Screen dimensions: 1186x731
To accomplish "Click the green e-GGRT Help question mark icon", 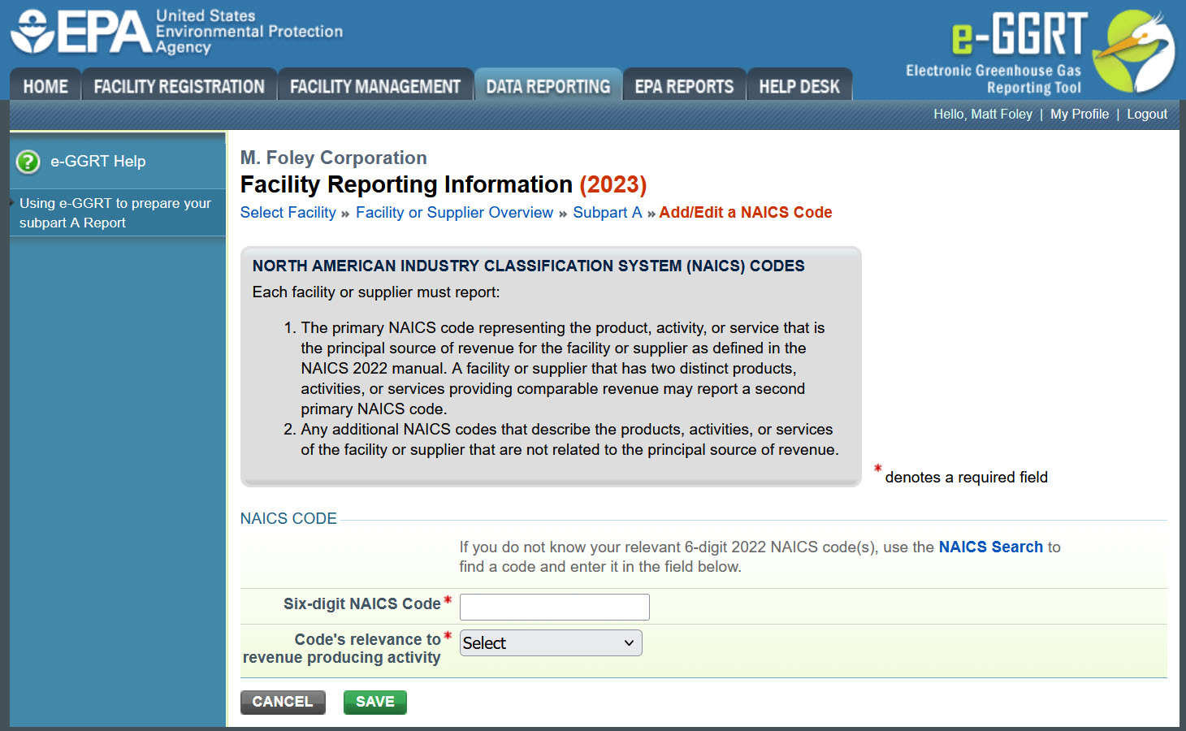I will 28,162.
